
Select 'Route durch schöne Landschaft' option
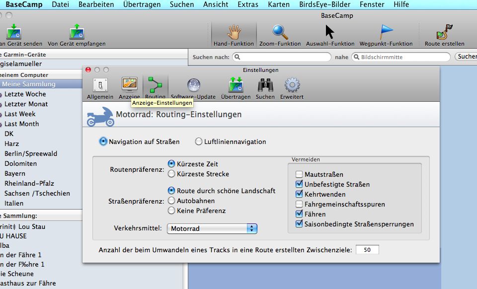click(171, 191)
